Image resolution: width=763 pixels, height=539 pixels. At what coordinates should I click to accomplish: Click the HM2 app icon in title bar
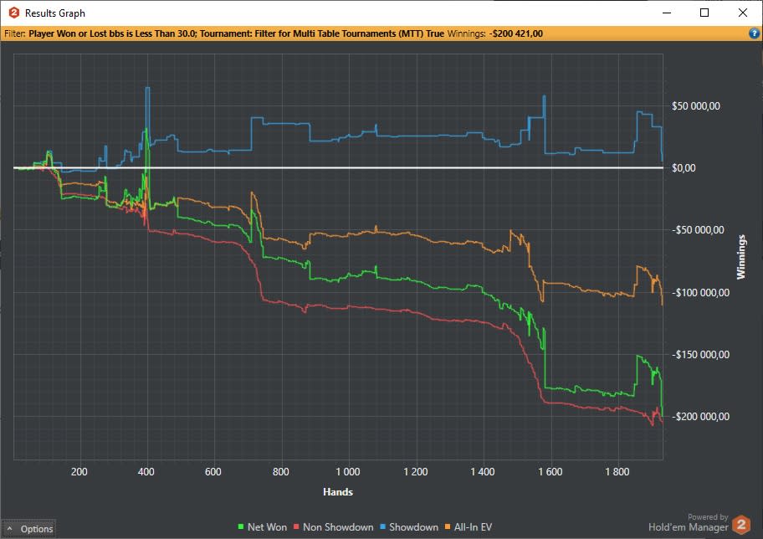pos(14,13)
